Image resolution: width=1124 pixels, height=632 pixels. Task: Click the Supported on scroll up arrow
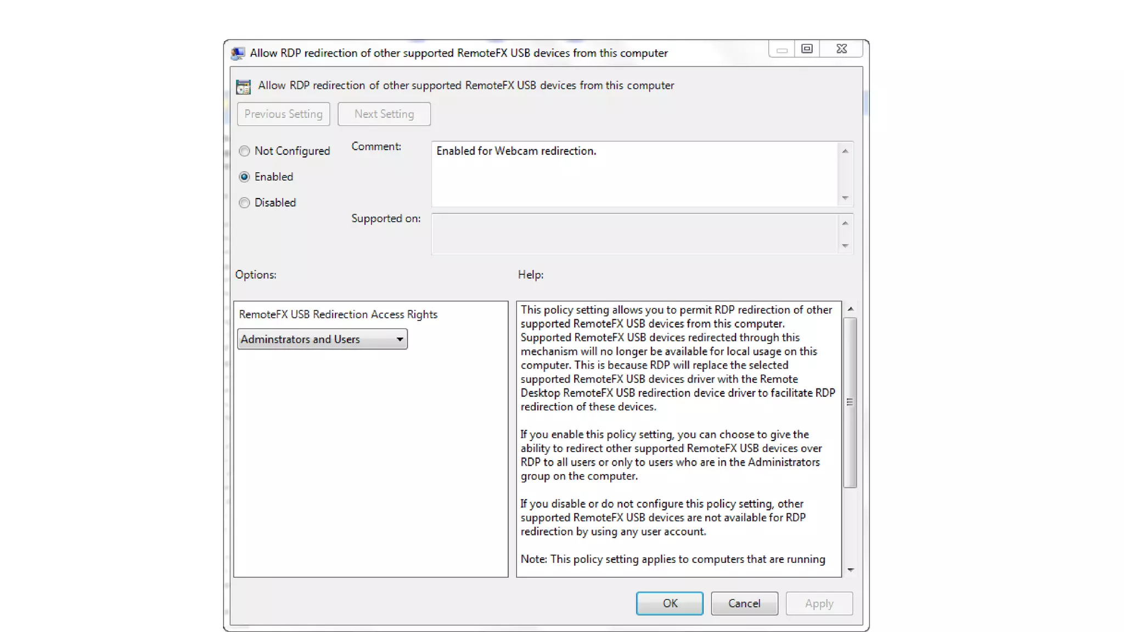[x=845, y=223]
